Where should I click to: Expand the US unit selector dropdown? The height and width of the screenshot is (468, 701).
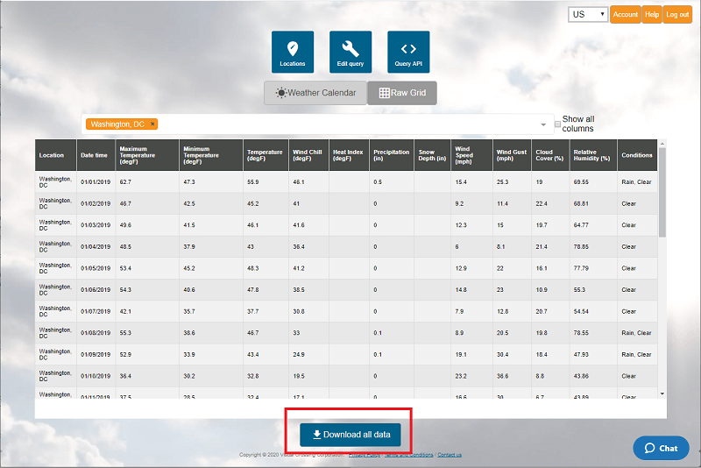tap(588, 15)
